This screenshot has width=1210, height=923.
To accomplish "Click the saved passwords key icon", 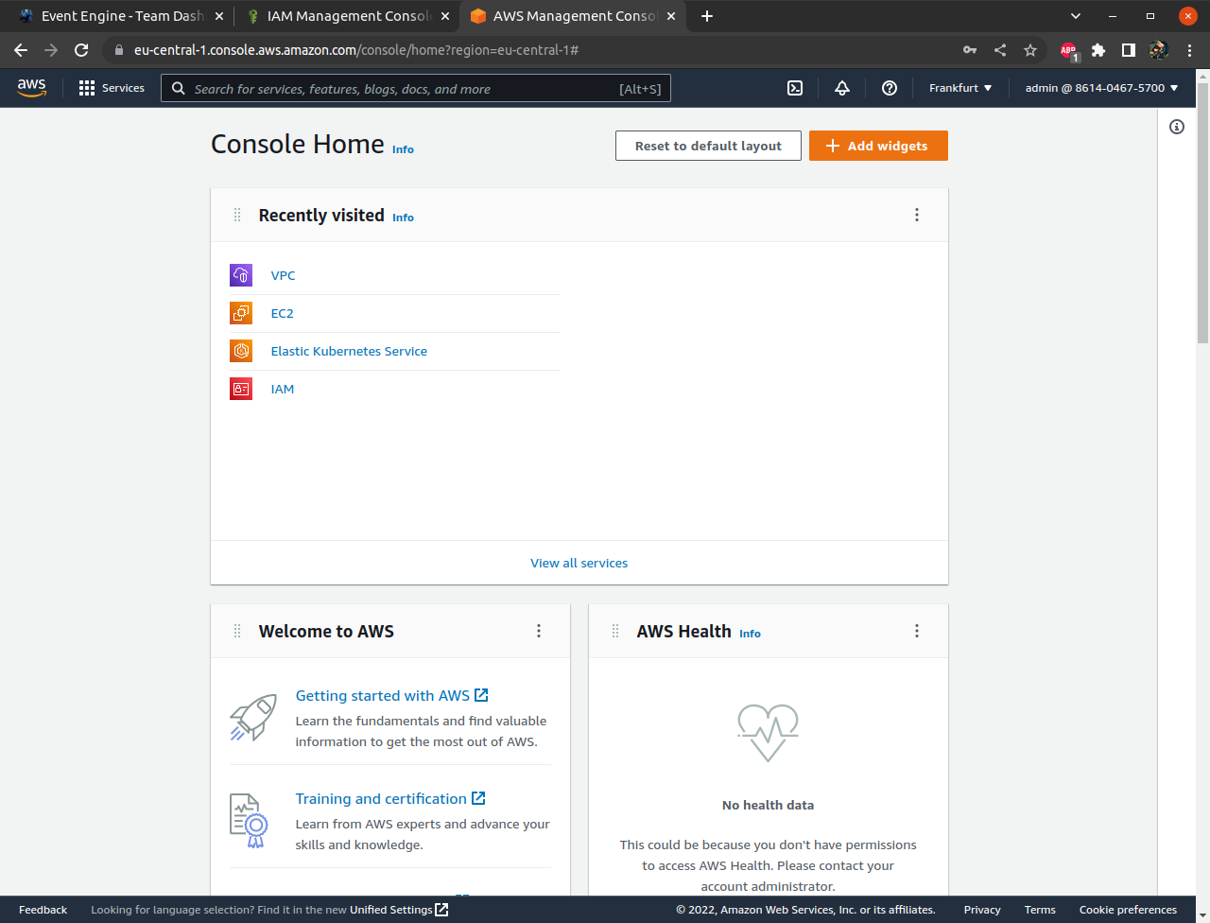I will click(970, 50).
